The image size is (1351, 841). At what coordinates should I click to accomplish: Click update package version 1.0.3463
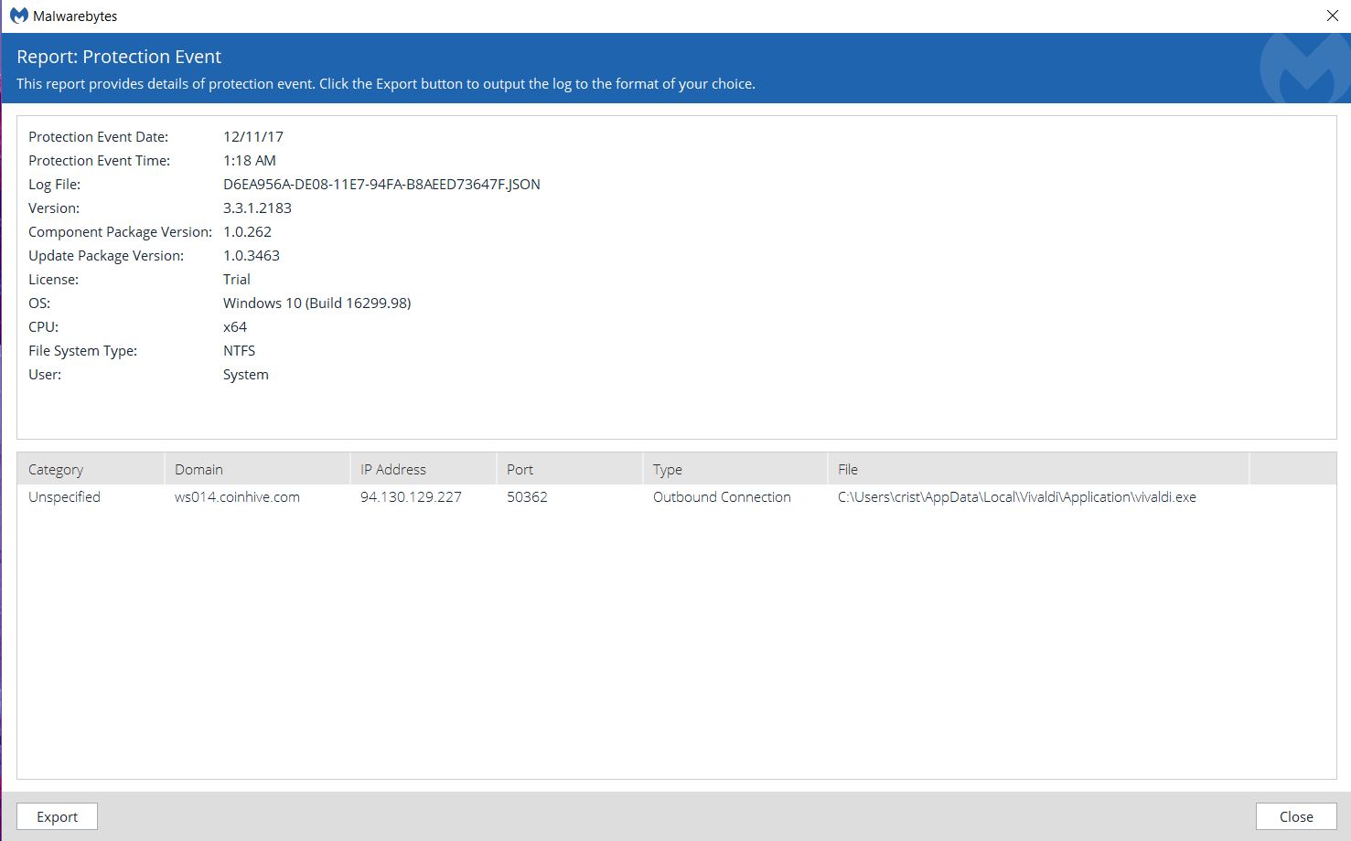(252, 256)
